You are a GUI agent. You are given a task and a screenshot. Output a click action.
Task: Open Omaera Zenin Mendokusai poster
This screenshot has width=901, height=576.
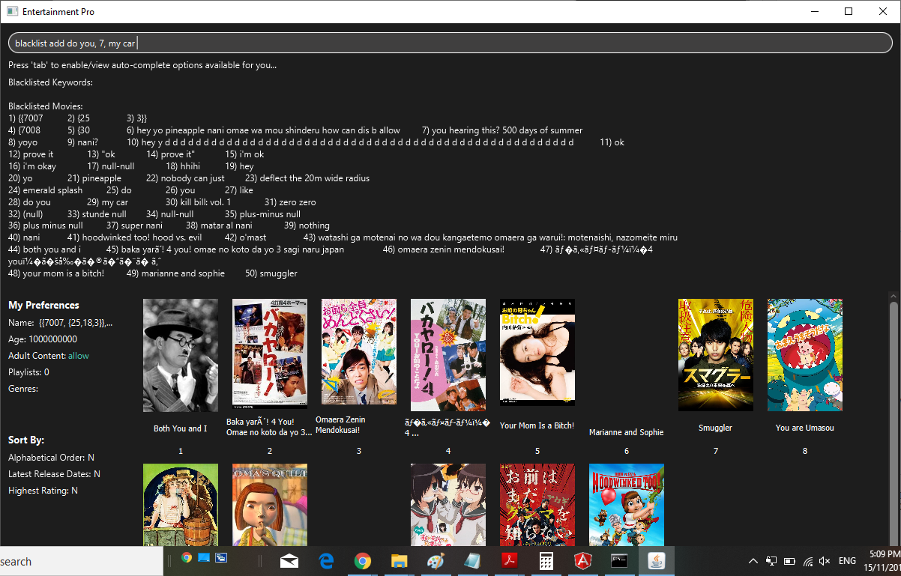(359, 352)
